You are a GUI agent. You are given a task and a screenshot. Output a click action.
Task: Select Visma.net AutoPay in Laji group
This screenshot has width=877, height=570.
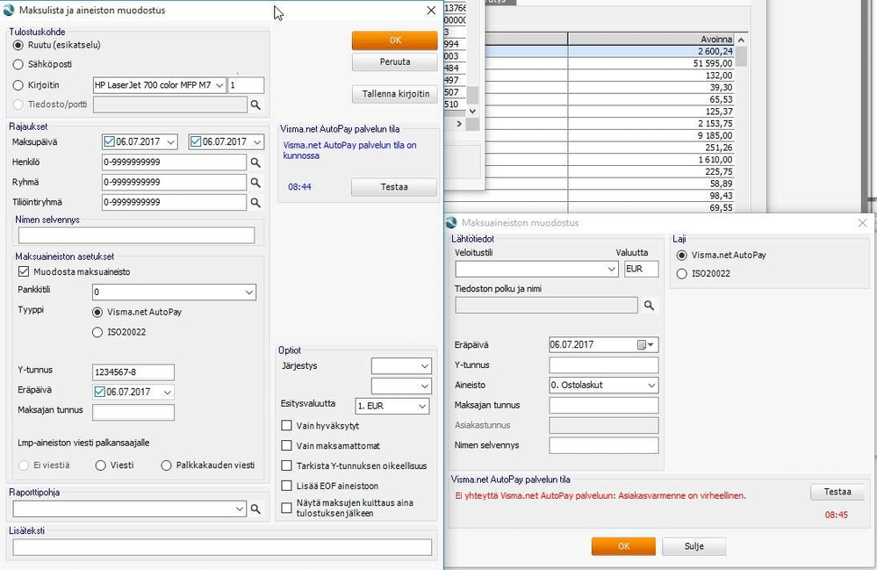(682, 255)
